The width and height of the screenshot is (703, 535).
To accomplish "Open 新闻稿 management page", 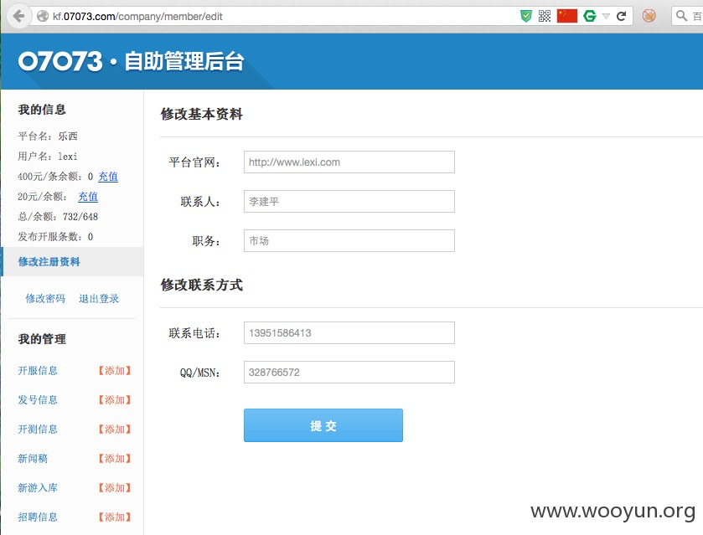I will point(33,458).
